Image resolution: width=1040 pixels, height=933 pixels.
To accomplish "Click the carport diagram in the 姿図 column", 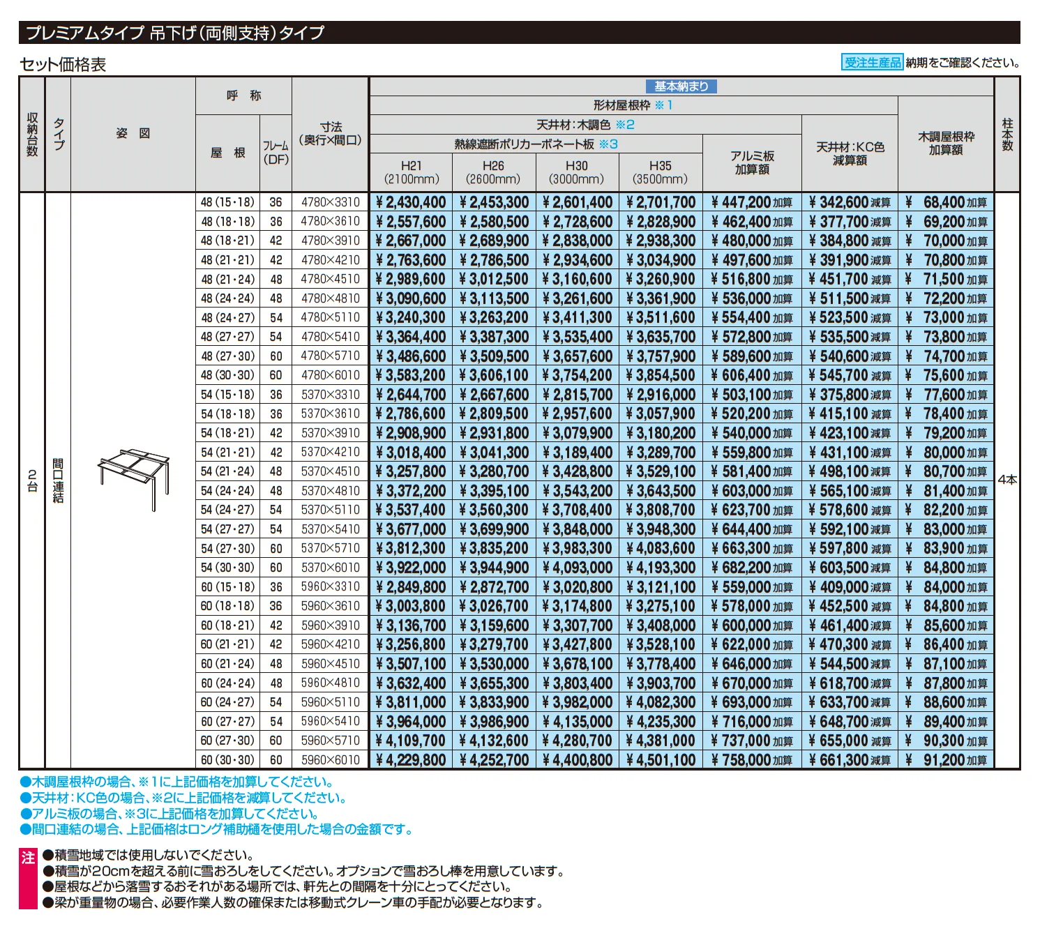I will coord(133,480).
